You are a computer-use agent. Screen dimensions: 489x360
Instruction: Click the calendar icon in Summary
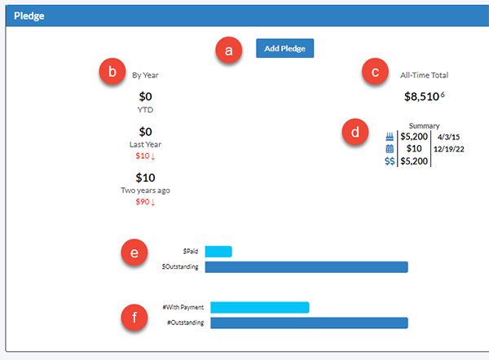point(390,149)
